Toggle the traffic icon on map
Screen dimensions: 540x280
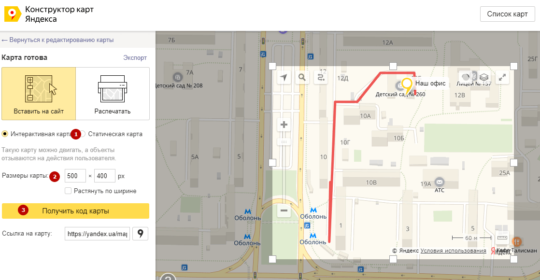465,78
